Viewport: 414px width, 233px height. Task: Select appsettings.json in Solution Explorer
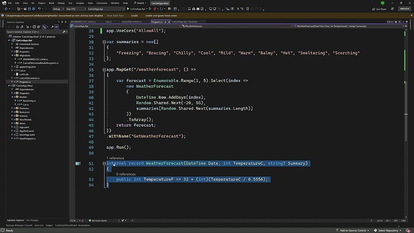tap(27, 67)
